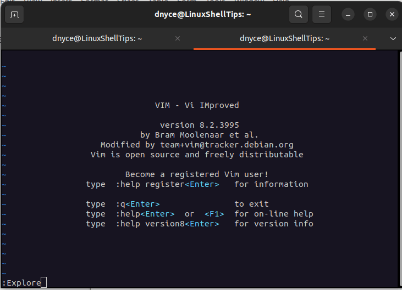Screen dimensions: 402x290
Task: Close the first terminal tab
Action: pos(178,38)
